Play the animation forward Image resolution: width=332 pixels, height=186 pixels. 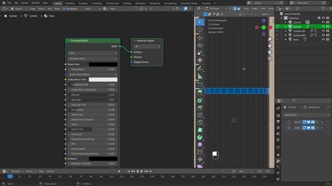[x=142, y=172]
